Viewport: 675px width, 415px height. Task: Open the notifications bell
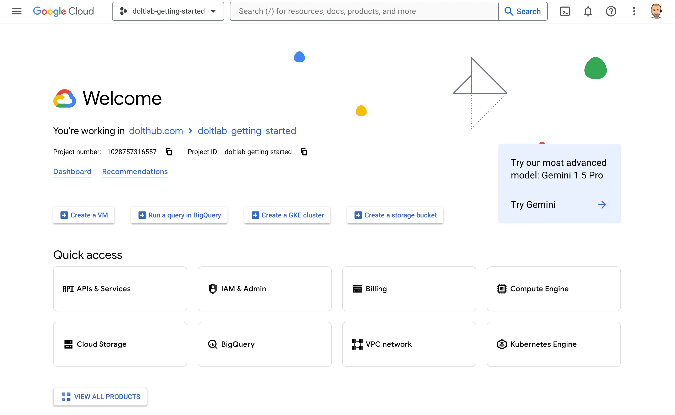pos(588,11)
